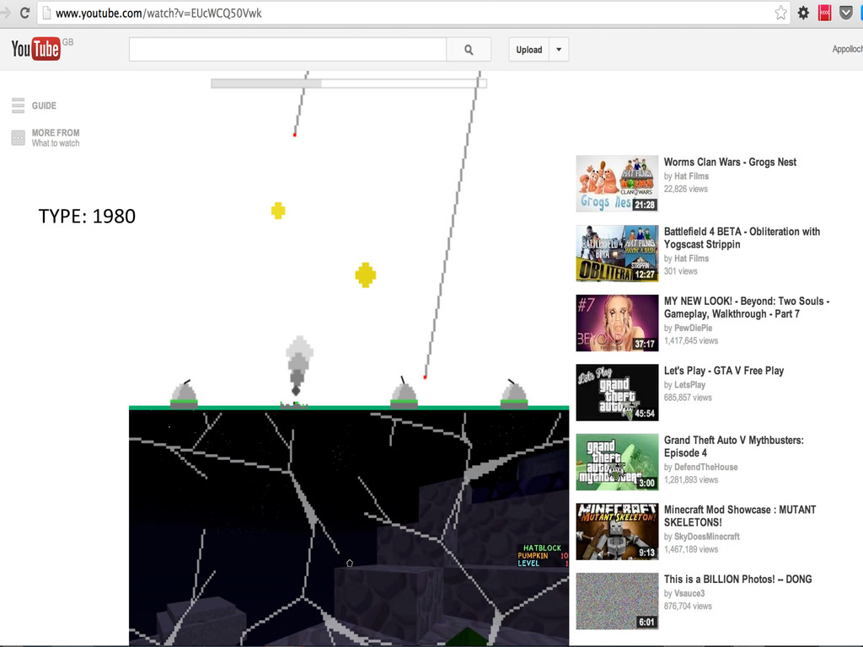Visit the SkyDoesMinecraft channel link
This screenshot has width=863, height=647.
(707, 537)
